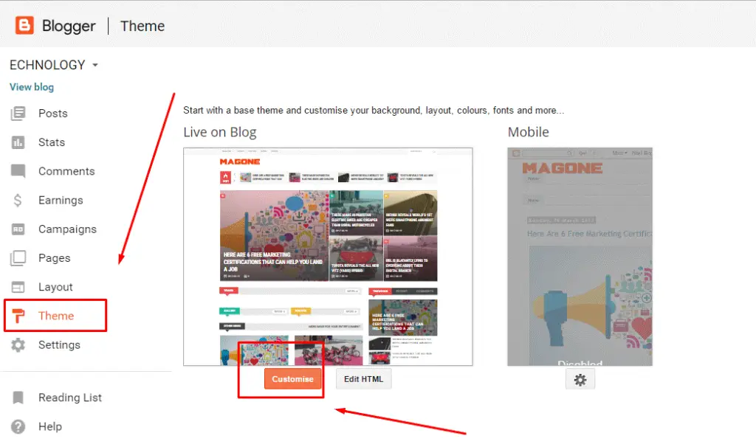
Task: Click the Live on Blog theme preview
Action: 328,257
